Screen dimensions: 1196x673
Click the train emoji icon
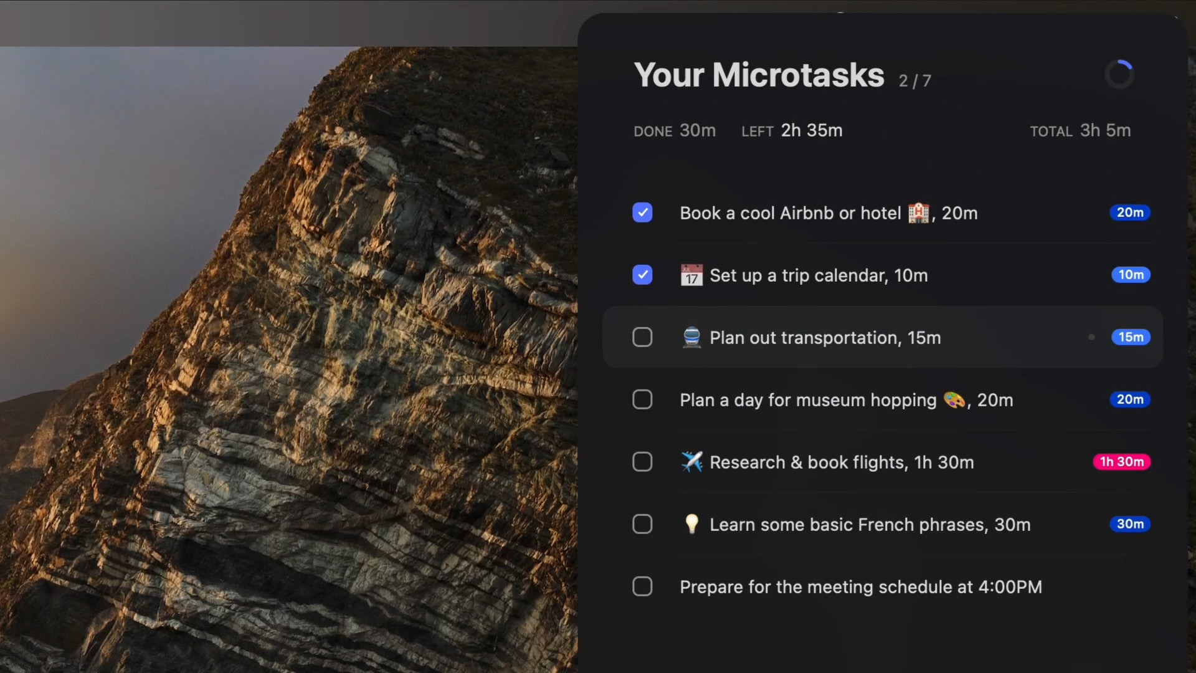[x=691, y=338]
